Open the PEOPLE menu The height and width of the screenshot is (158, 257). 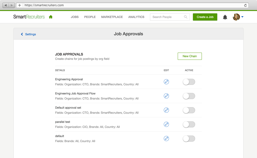(90, 17)
